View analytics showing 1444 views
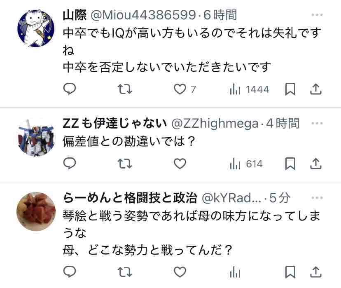The image size is (341, 288). (x=250, y=89)
